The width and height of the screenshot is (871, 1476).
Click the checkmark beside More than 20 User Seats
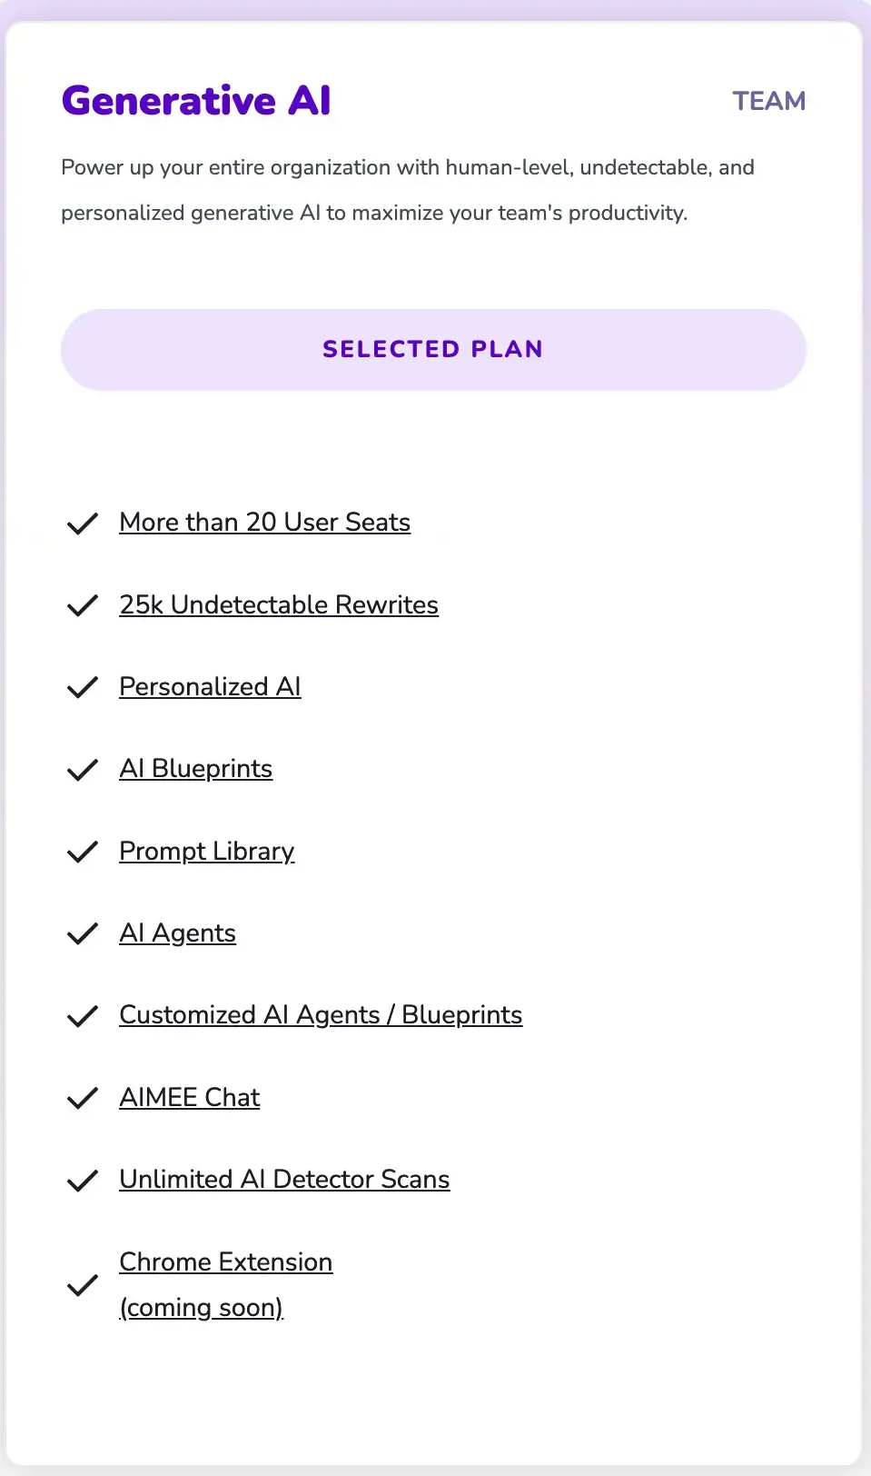tap(83, 524)
